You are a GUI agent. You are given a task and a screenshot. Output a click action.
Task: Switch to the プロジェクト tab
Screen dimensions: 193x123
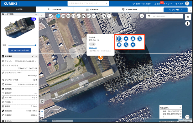click(55, 9)
